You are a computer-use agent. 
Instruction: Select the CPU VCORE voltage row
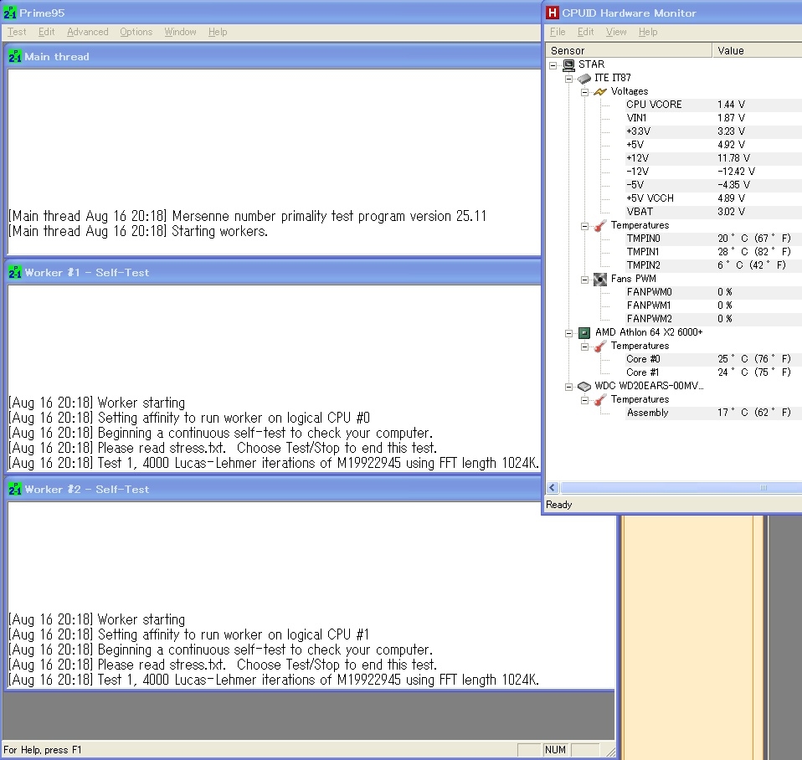click(x=654, y=105)
